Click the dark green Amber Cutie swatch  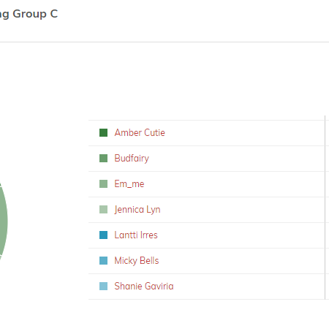tap(103, 133)
